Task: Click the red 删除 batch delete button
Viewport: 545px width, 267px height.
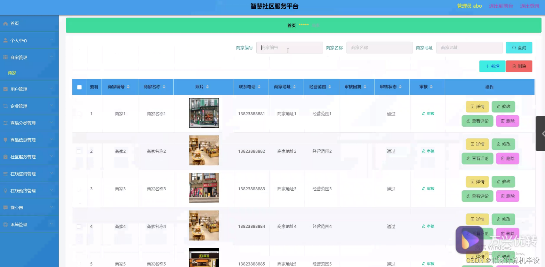Action: coord(519,66)
